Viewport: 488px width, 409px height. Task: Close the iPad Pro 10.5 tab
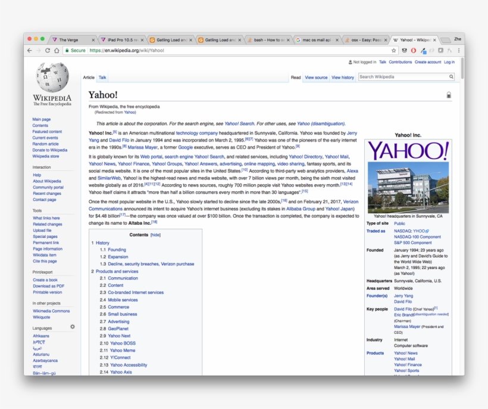[142, 40]
